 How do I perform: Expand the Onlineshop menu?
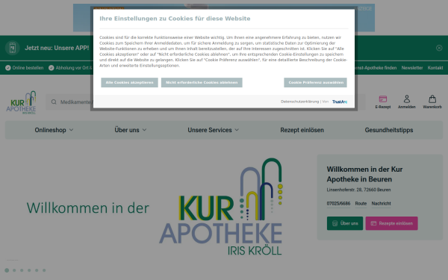click(x=54, y=130)
